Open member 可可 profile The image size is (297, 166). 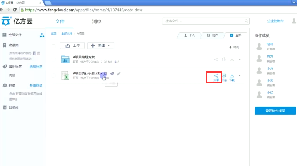click(x=270, y=44)
